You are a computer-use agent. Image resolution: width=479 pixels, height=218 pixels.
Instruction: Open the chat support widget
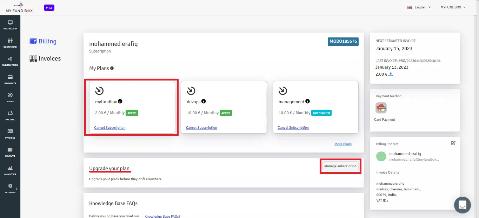(x=462, y=205)
